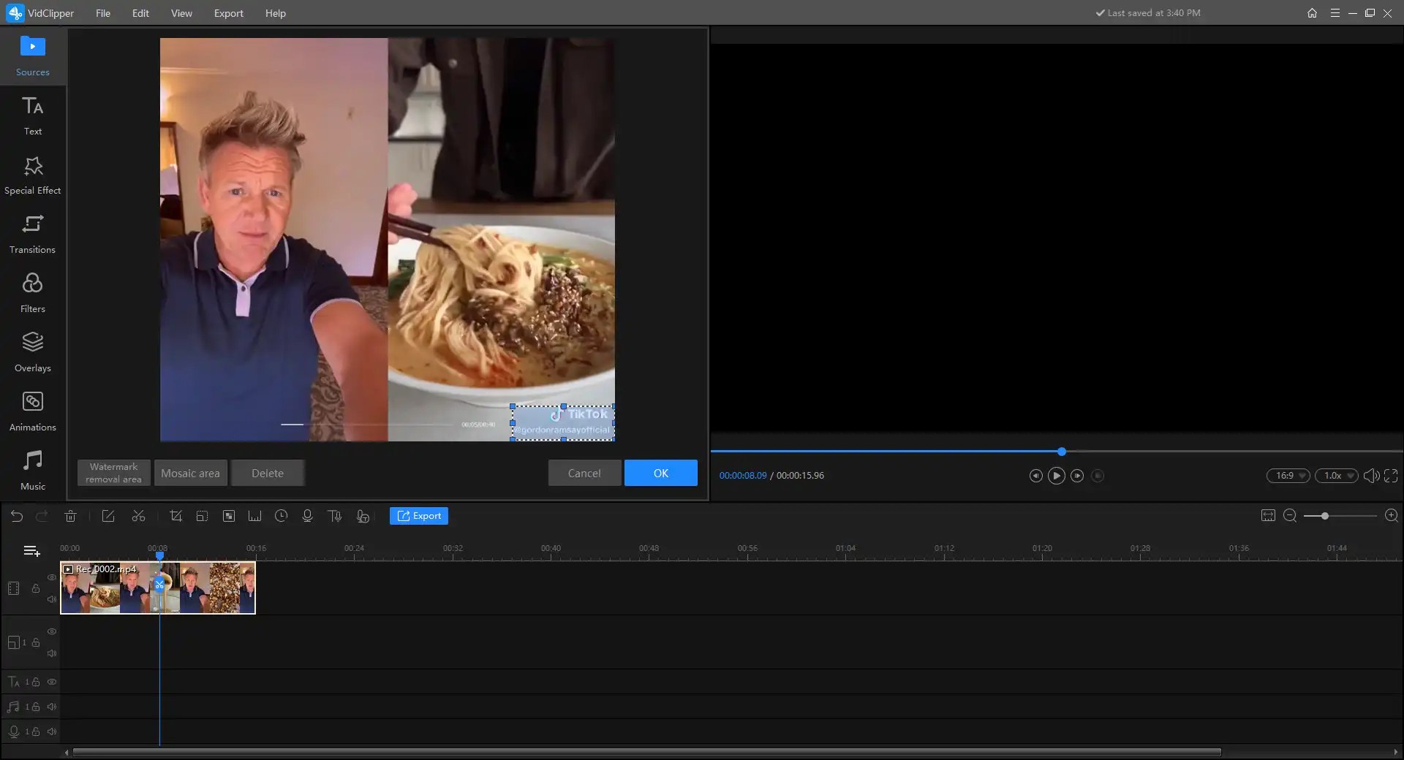Image resolution: width=1404 pixels, height=760 pixels.
Task: Click the speech-to-text icon
Action: (x=363, y=516)
